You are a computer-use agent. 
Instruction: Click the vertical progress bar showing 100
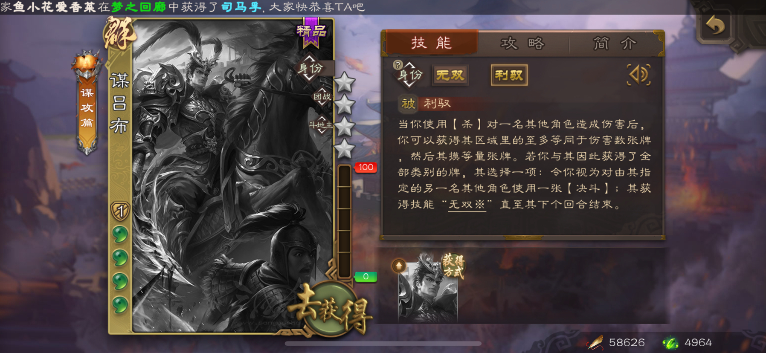click(x=344, y=222)
